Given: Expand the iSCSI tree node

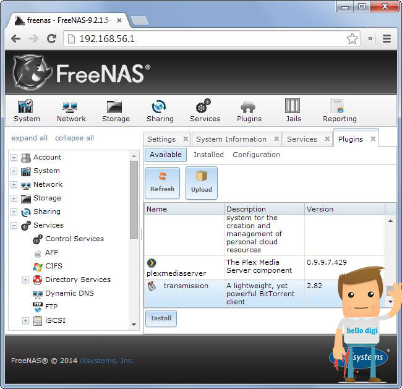Looking at the screenshot, I should pos(25,320).
